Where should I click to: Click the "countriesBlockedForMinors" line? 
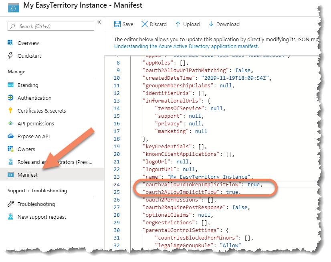click(204, 238)
